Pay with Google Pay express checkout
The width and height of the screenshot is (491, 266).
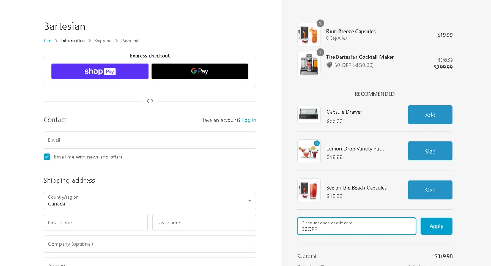tap(200, 71)
